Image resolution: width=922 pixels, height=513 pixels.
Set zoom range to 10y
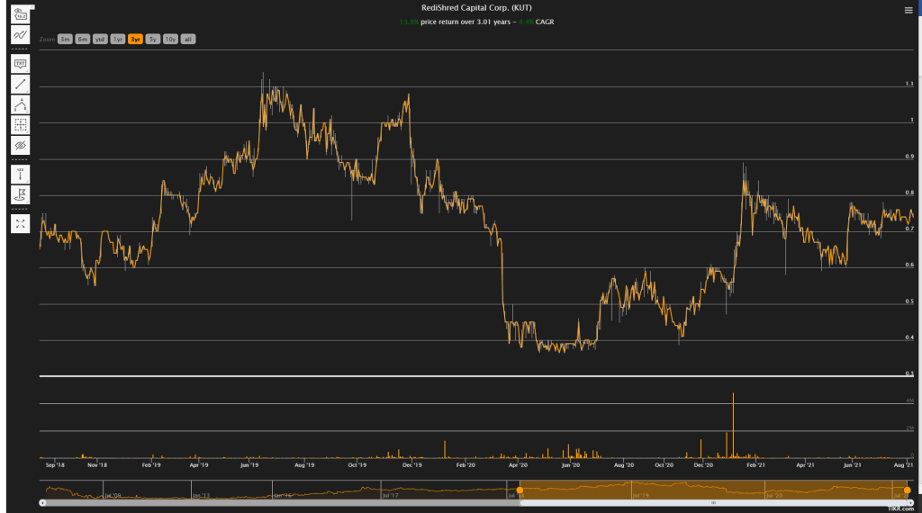pos(170,40)
